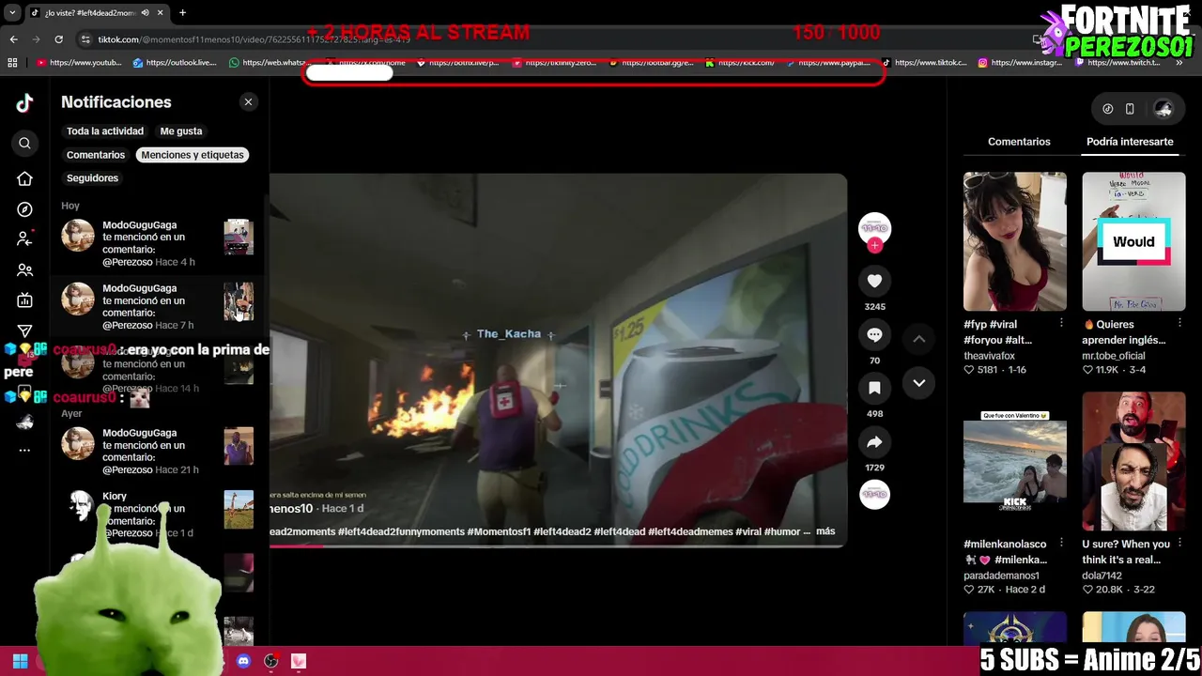The height and width of the screenshot is (676, 1202).
Task: Share the video with arrow icon
Action: point(874,441)
